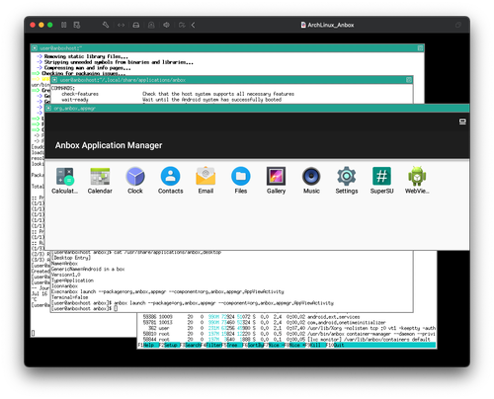Select F2 Setup in htop

click(x=170, y=345)
